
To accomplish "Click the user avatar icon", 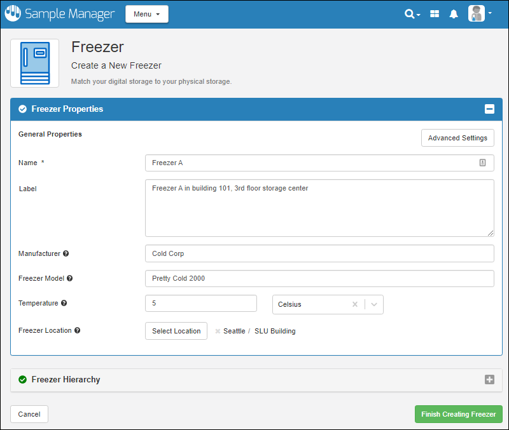I will coord(477,14).
